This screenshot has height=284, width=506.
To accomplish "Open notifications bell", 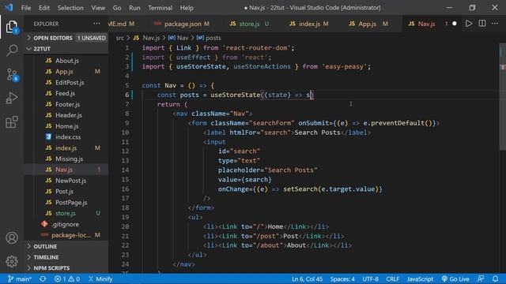I will [x=496, y=278].
